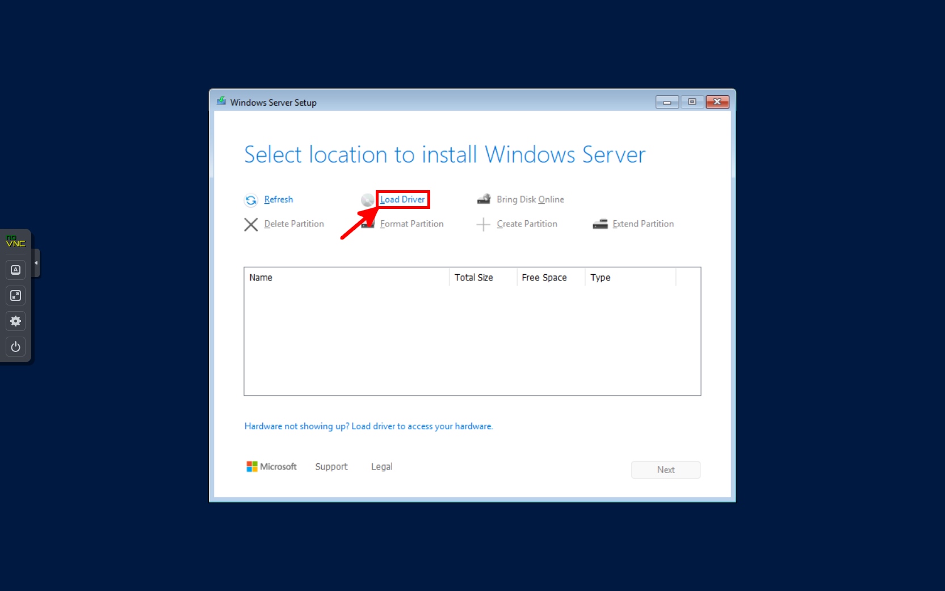Open the noVNC keyboard panel icon
The image size is (945, 591).
pyautogui.click(x=15, y=270)
